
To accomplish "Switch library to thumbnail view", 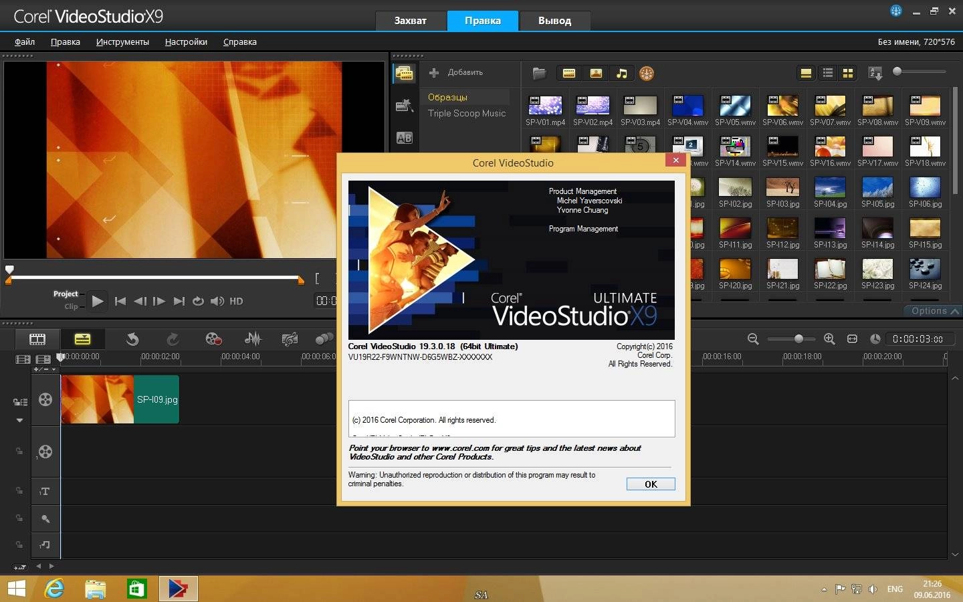I will 848,74.
